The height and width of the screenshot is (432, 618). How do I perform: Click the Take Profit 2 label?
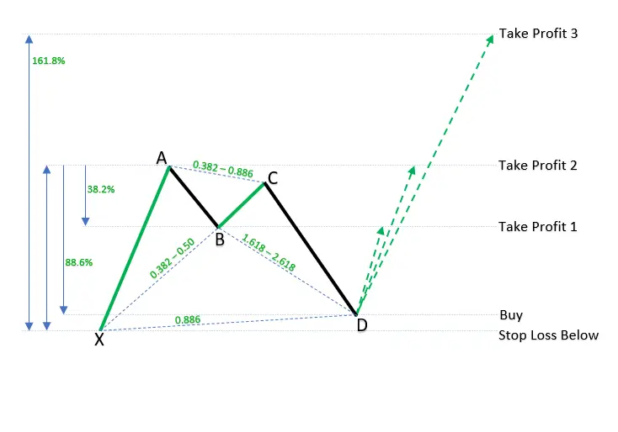click(538, 166)
